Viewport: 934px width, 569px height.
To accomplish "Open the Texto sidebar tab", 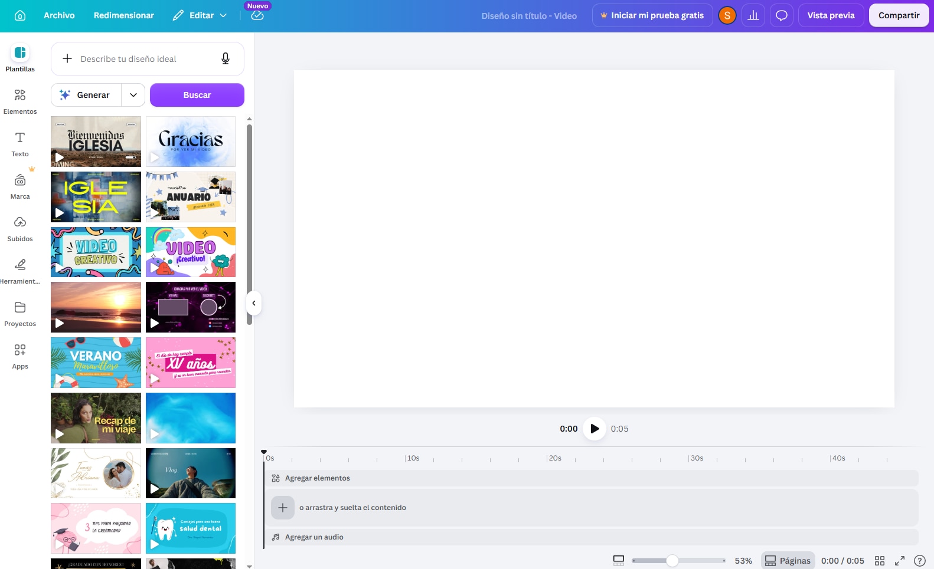I will [20, 143].
